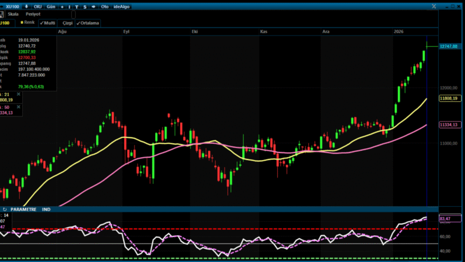Click the vertical bar 'I' icon in title bar
The image size is (465, 262).
pyautogui.click(x=70, y=6)
